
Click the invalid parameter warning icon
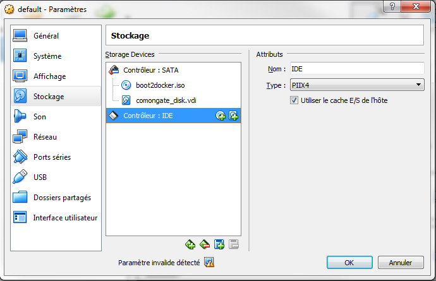[x=209, y=262]
